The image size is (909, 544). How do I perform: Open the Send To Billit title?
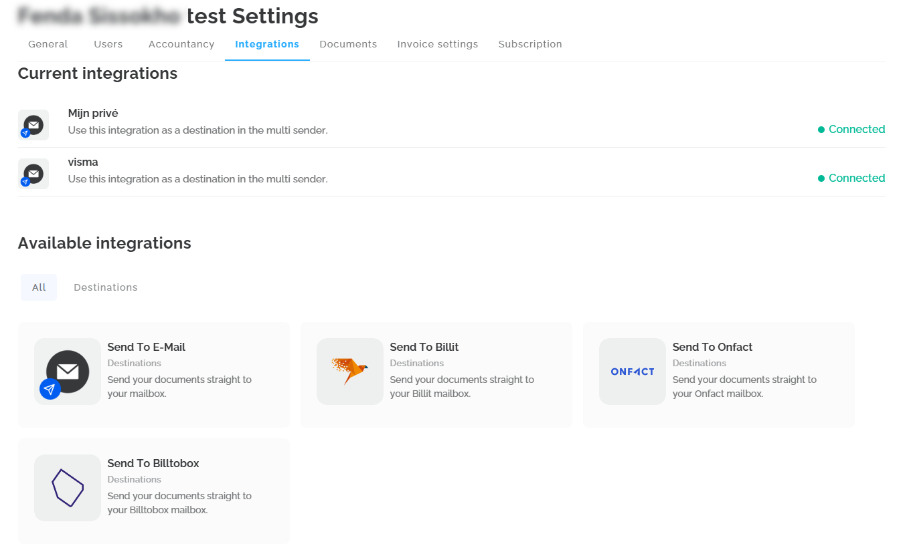424,348
